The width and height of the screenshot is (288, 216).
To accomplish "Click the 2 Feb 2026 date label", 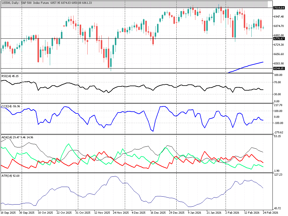I will point(232,212).
